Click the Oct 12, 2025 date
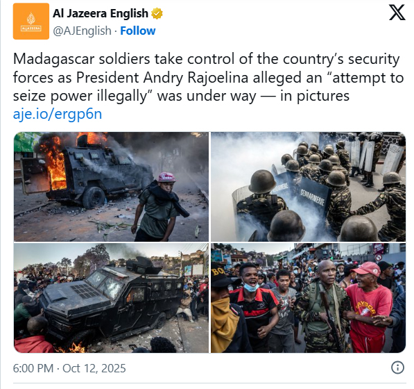 pyautogui.click(x=94, y=368)
